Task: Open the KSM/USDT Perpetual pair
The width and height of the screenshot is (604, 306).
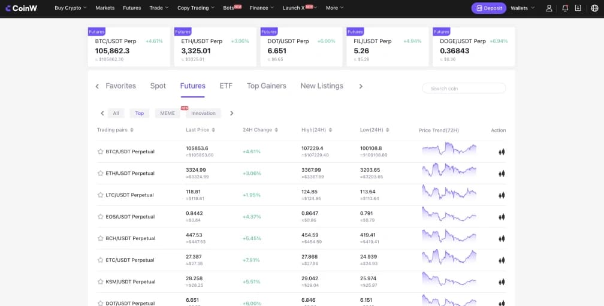Action: [x=131, y=282]
